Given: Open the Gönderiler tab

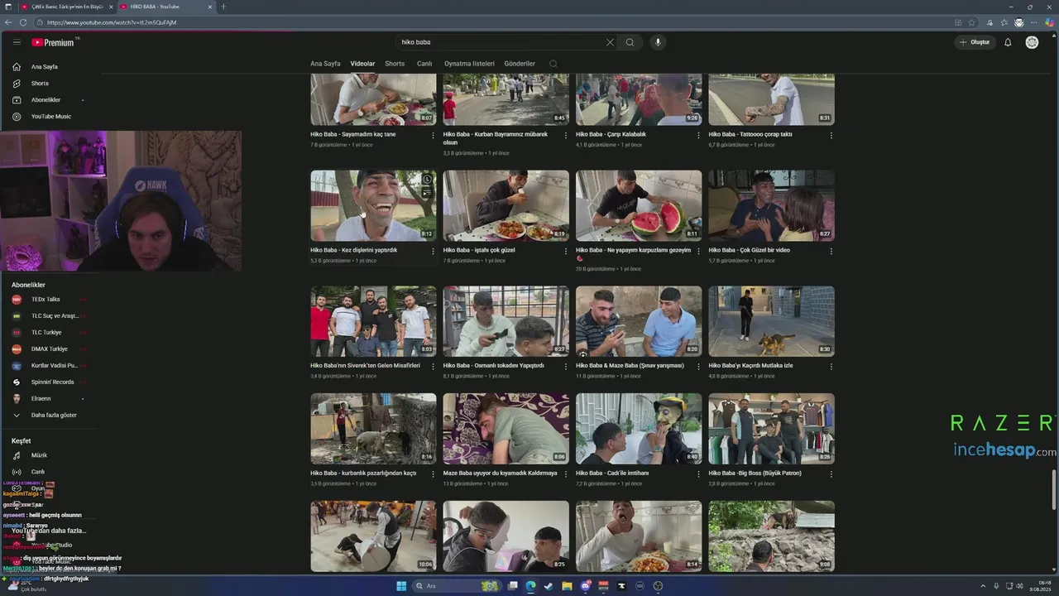Looking at the screenshot, I should 520,64.
